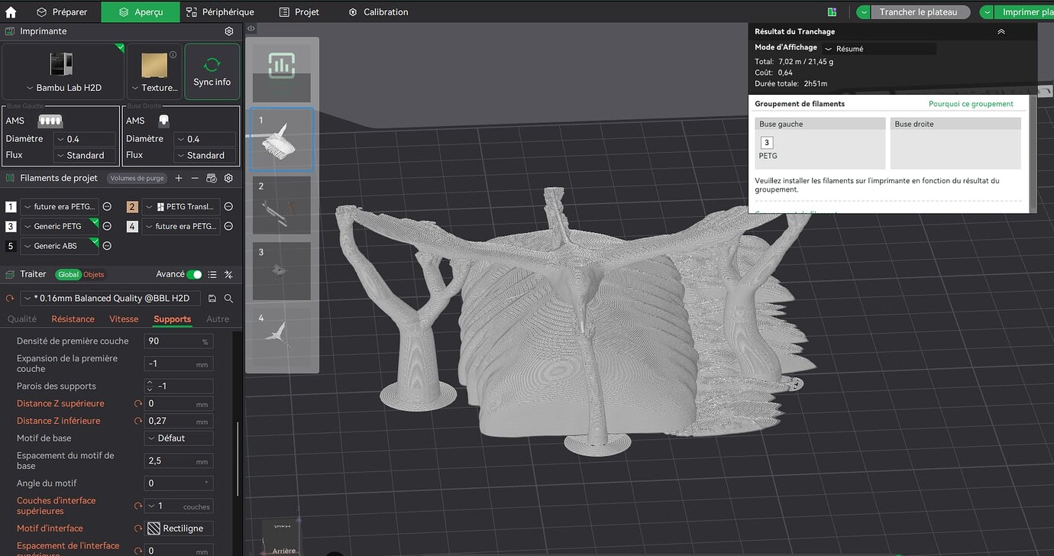Viewport: 1054px width, 556px height.
Task: Open left nozzle Diamètre 0.4 dropdown
Action: pos(84,139)
